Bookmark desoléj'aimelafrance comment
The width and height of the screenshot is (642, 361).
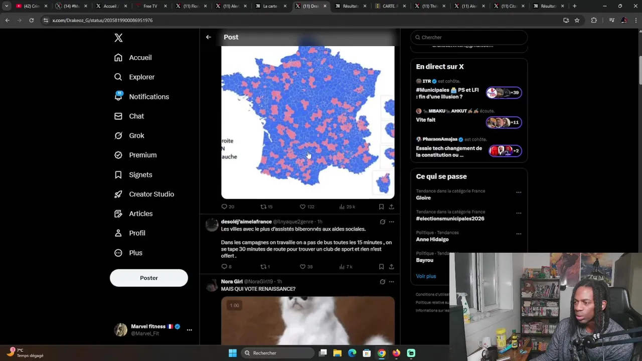point(381,267)
